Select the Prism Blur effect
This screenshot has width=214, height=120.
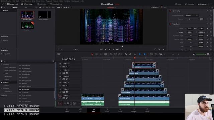(x=36, y=89)
